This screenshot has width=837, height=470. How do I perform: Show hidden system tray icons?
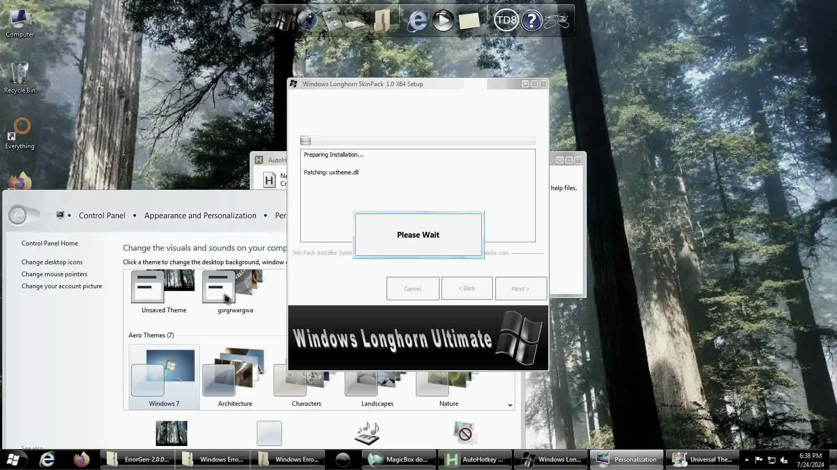[x=746, y=460]
